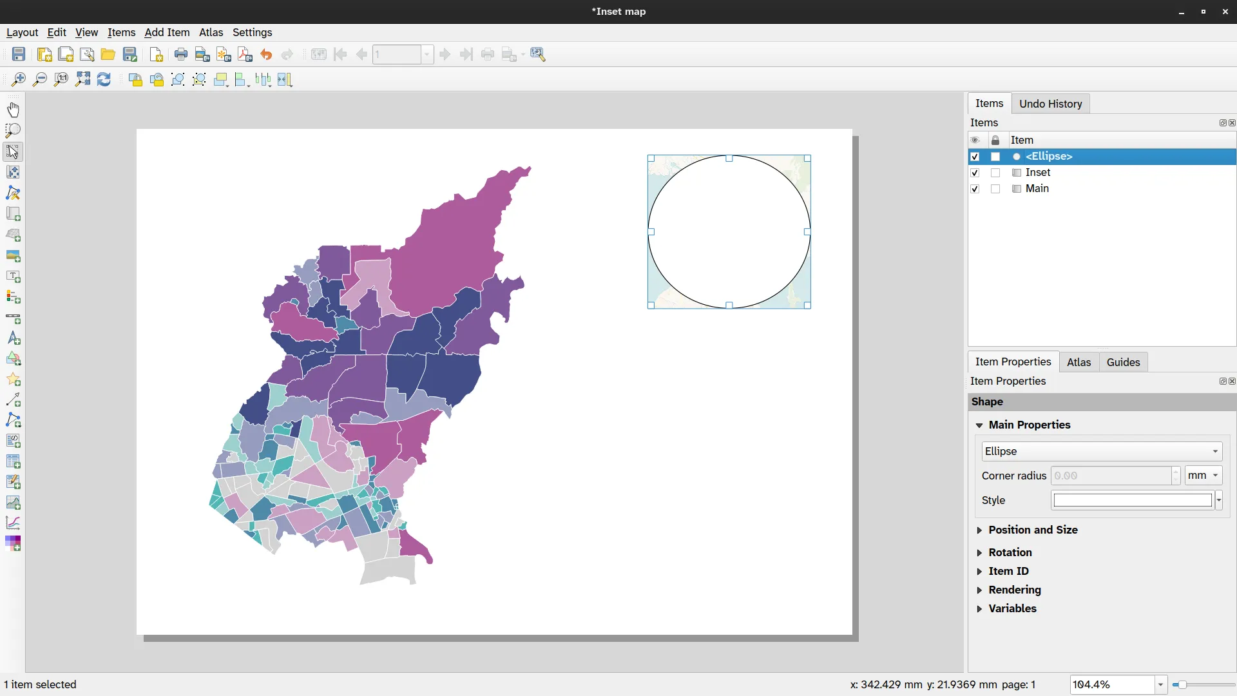Viewport: 1237px width, 696px height.
Task: Switch to the Undo History tab
Action: click(1050, 103)
